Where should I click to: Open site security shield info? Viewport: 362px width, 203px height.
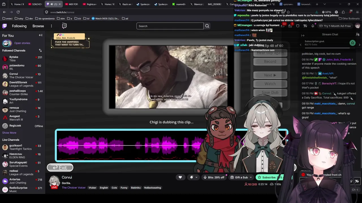46,12
